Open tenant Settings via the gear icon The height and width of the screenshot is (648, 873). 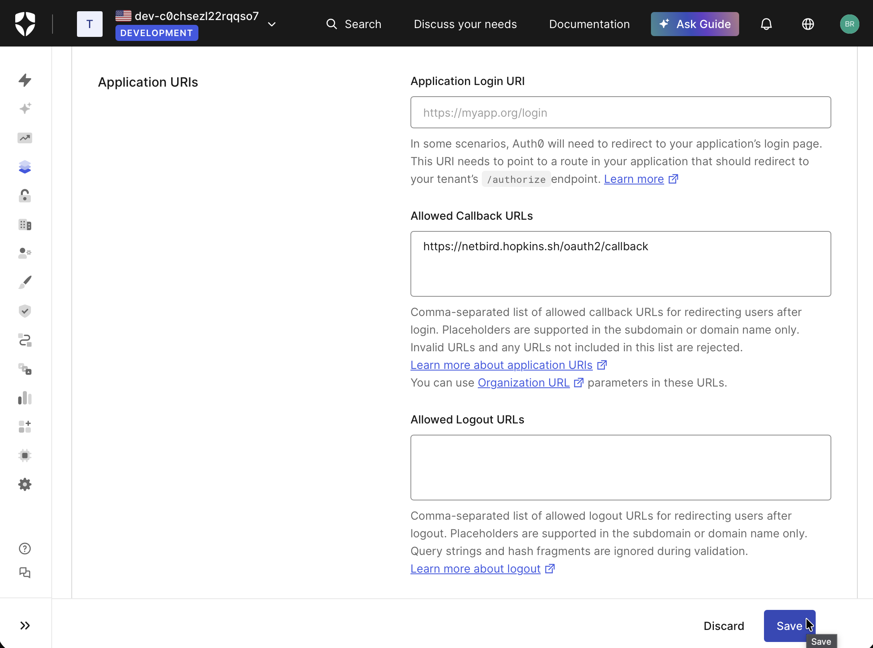pyautogui.click(x=24, y=484)
